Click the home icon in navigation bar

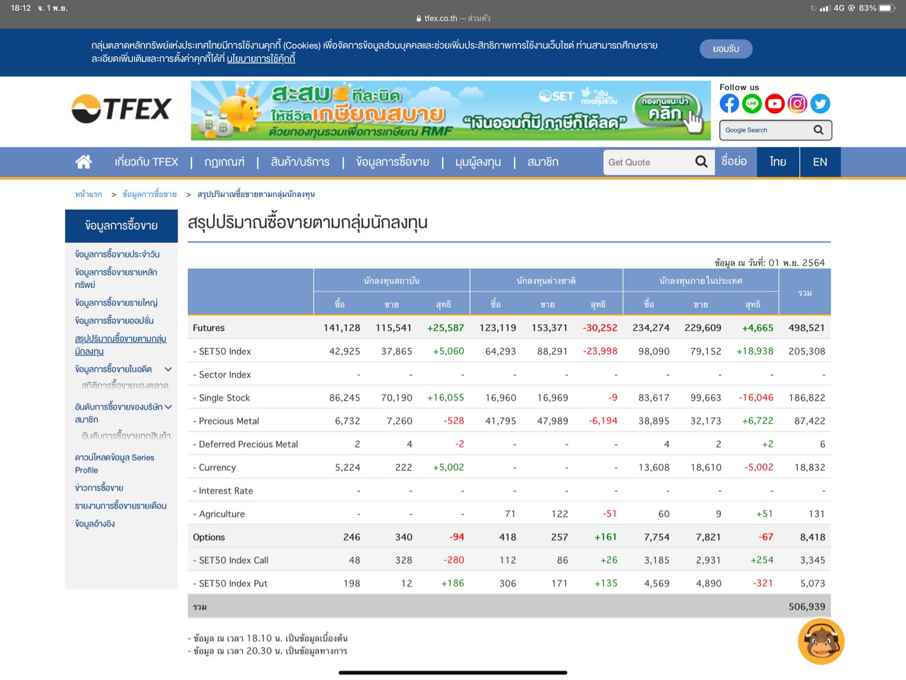83,161
